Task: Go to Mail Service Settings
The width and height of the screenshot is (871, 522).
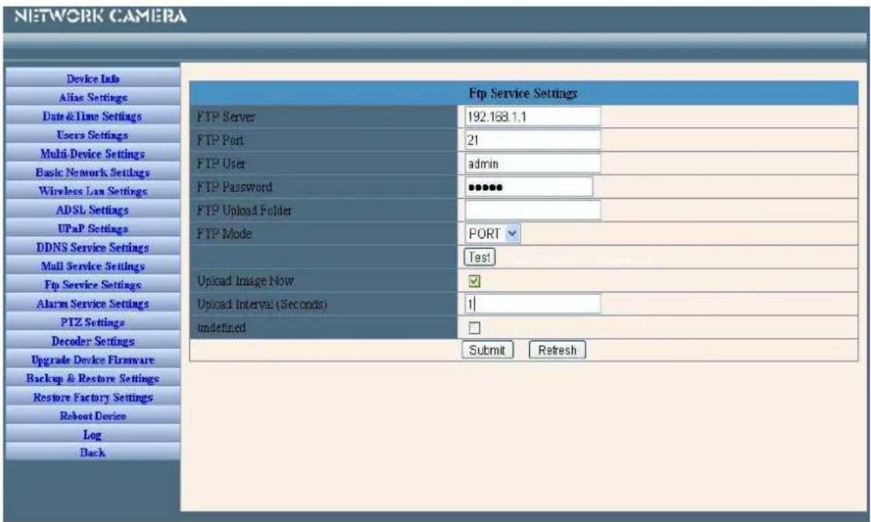Action: (93, 266)
